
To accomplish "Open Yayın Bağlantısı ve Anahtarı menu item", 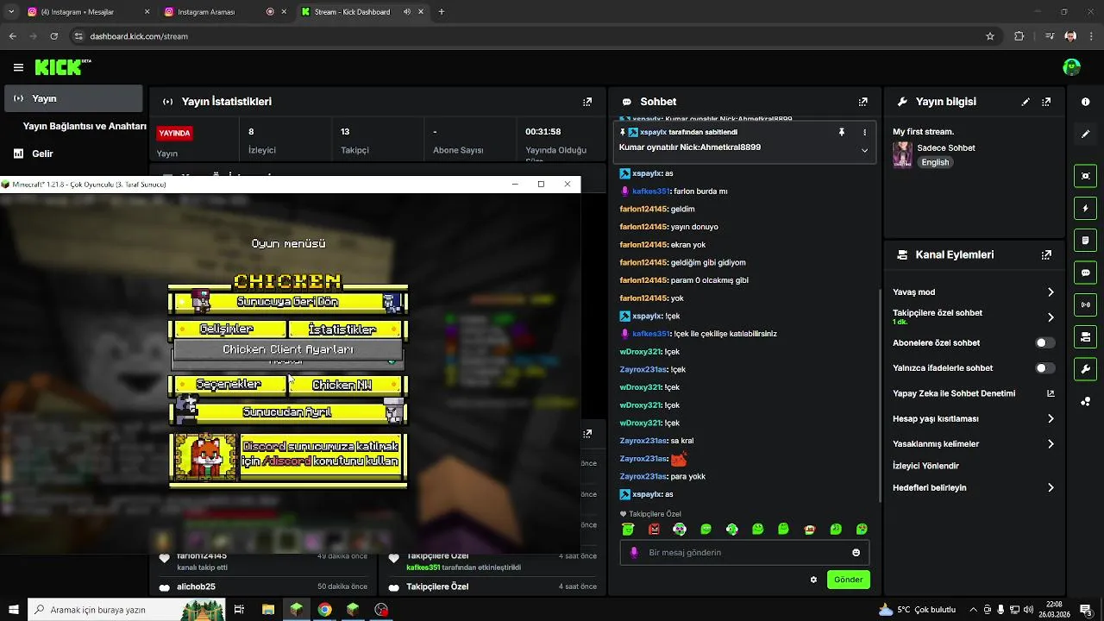I will pyautogui.click(x=84, y=126).
